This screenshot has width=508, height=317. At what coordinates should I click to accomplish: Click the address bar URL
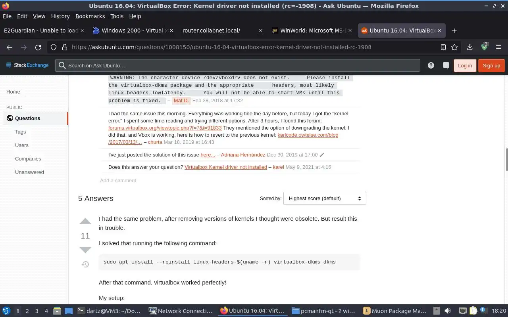(x=221, y=47)
